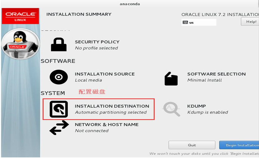Click 'Automatic partitioning selected' text
Image resolution: width=259 pixels, height=158 pixels.
click(111, 112)
